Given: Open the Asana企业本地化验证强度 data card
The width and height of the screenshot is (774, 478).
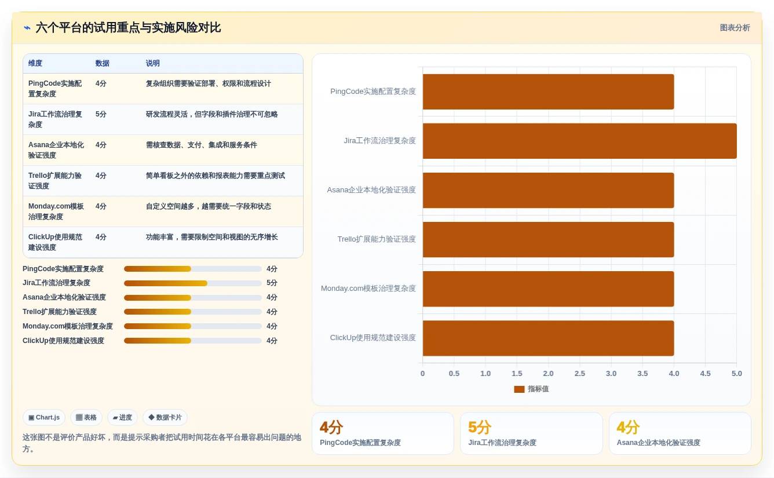Looking at the screenshot, I should point(680,433).
